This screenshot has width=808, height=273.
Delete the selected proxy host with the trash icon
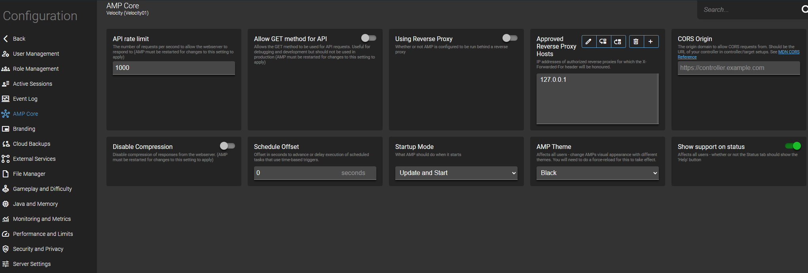[636, 41]
